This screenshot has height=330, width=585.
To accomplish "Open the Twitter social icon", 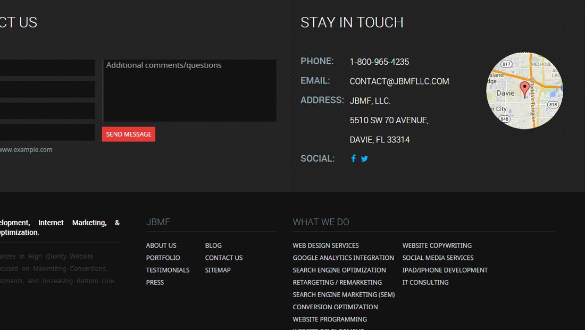I will click(x=364, y=159).
